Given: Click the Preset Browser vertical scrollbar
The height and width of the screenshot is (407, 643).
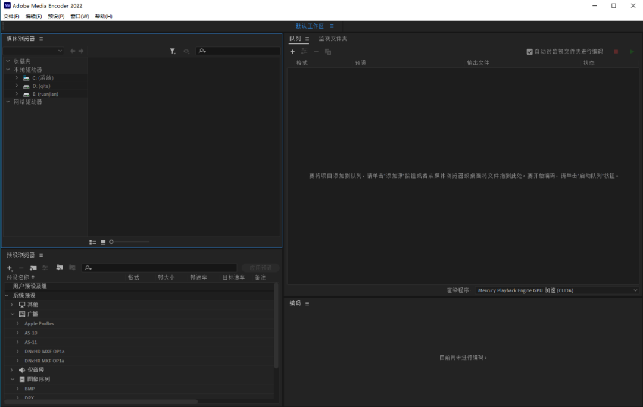Looking at the screenshot, I should point(276,325).
